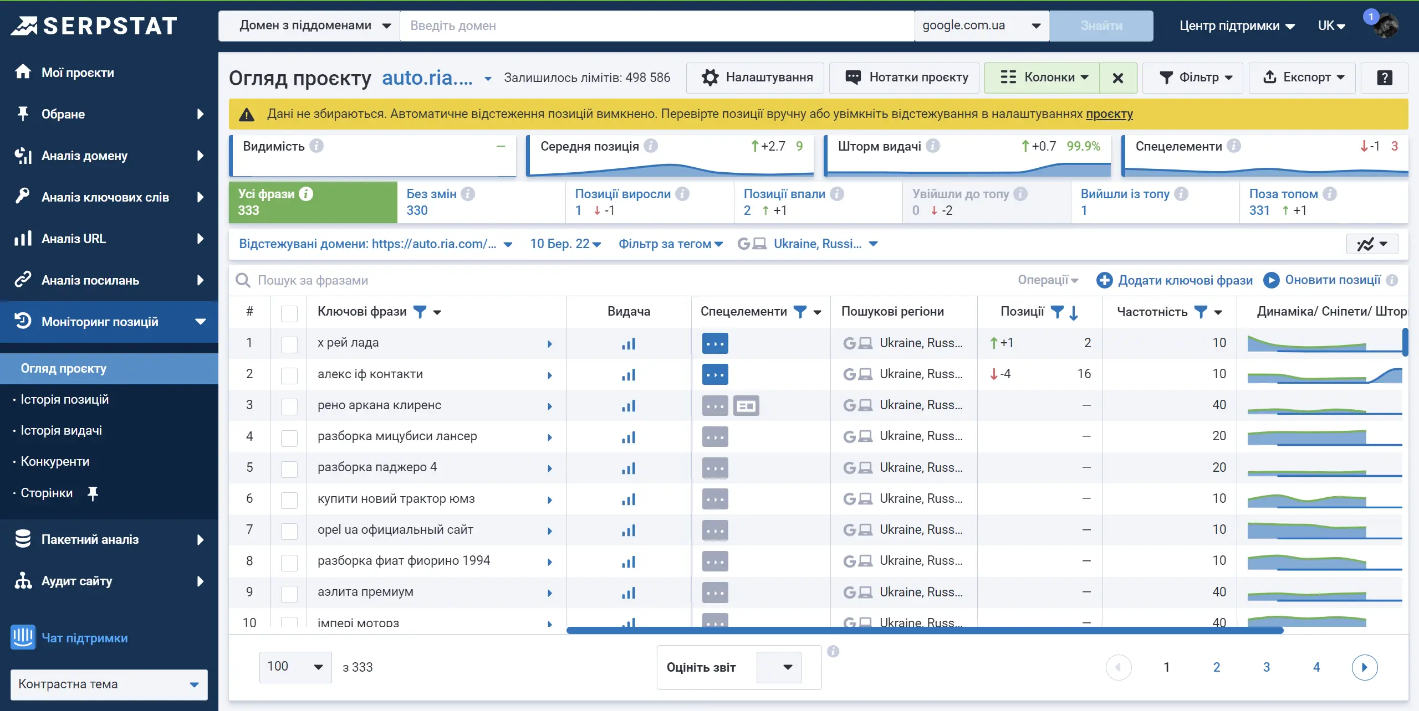Open 10 Бер. 22 date dropdown

(x=565, y=244)
